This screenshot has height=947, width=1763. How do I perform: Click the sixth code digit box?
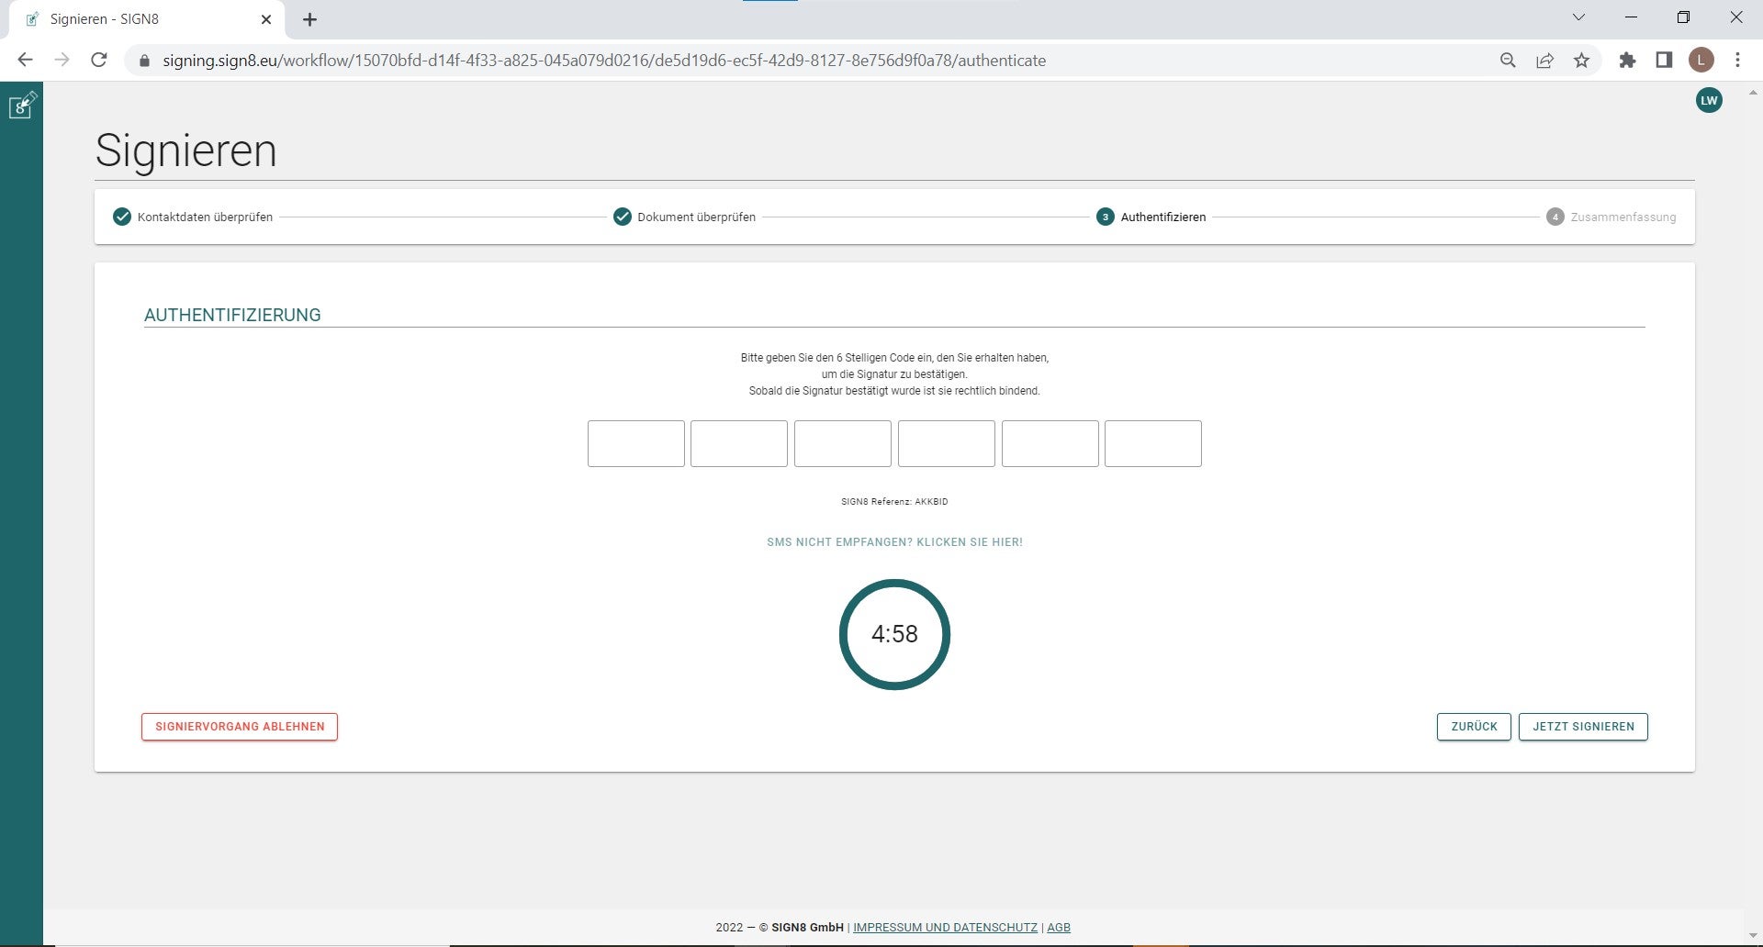coord(1153,444)
